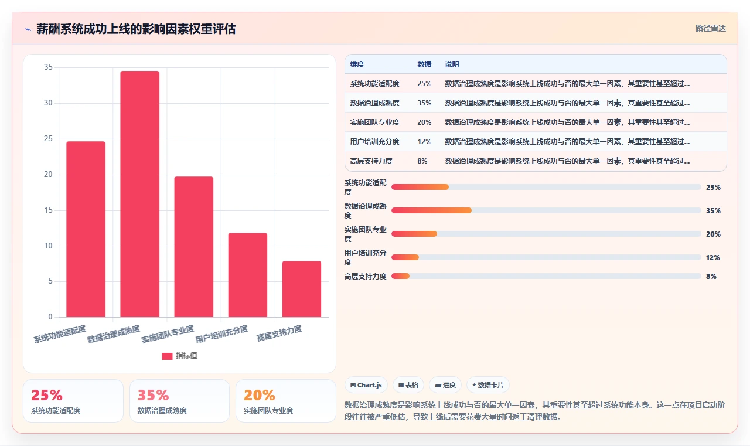Screen dimensions: 750x446
Task: Select table row 实施团队专业度
Action: (536, 122)
